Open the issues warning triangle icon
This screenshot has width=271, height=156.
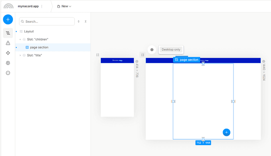pos(8,43)
